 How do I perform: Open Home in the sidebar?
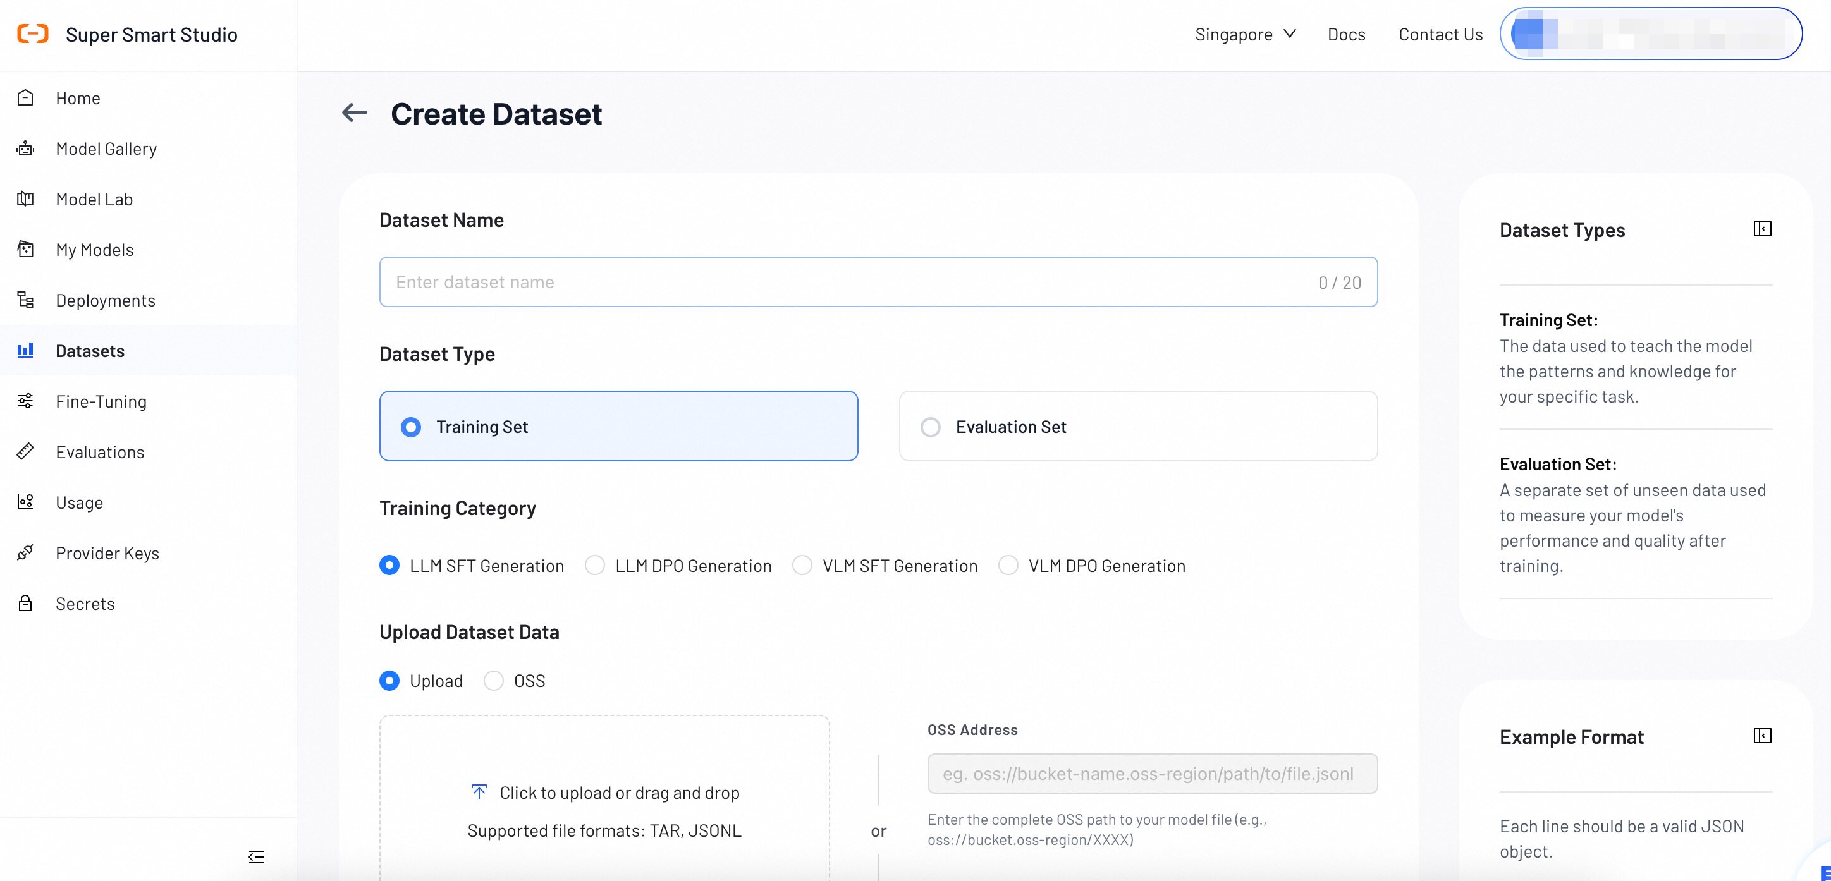click(149, 98)
